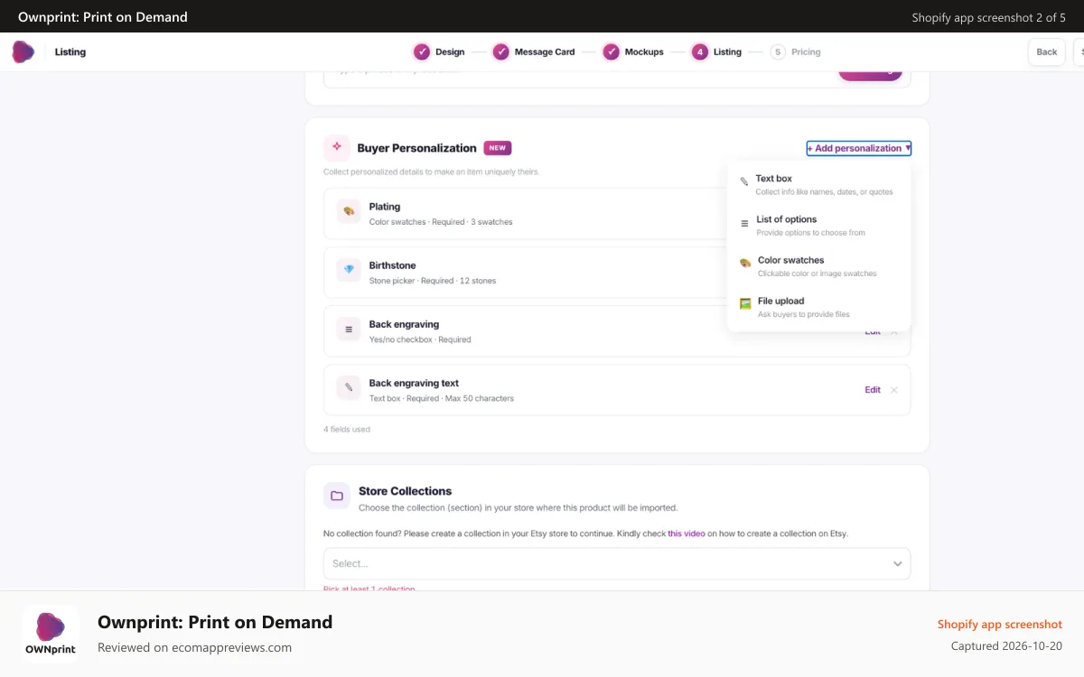The image size is (1084, 677).
Task: Click the Message Card step checkmark icon
Action: (x=500, y=51)
